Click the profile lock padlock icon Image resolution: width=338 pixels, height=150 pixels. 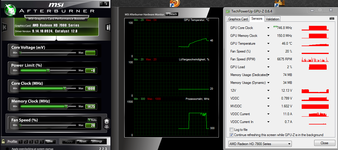pos(3,141)
